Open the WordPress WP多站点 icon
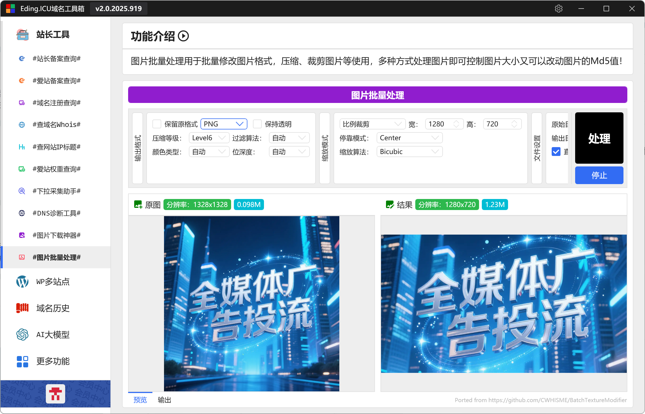645x414 pixels. pyautogui.click(x=22, y=282)
